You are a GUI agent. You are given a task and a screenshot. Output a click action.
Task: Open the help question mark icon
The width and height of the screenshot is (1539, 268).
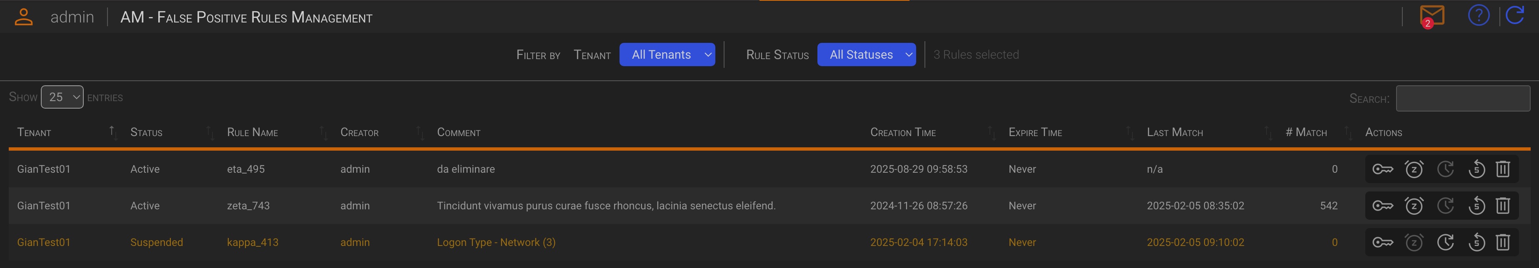point(1479,15)
